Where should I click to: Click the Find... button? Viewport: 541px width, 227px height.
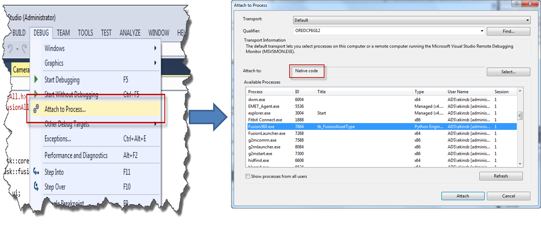coord(508,31)
